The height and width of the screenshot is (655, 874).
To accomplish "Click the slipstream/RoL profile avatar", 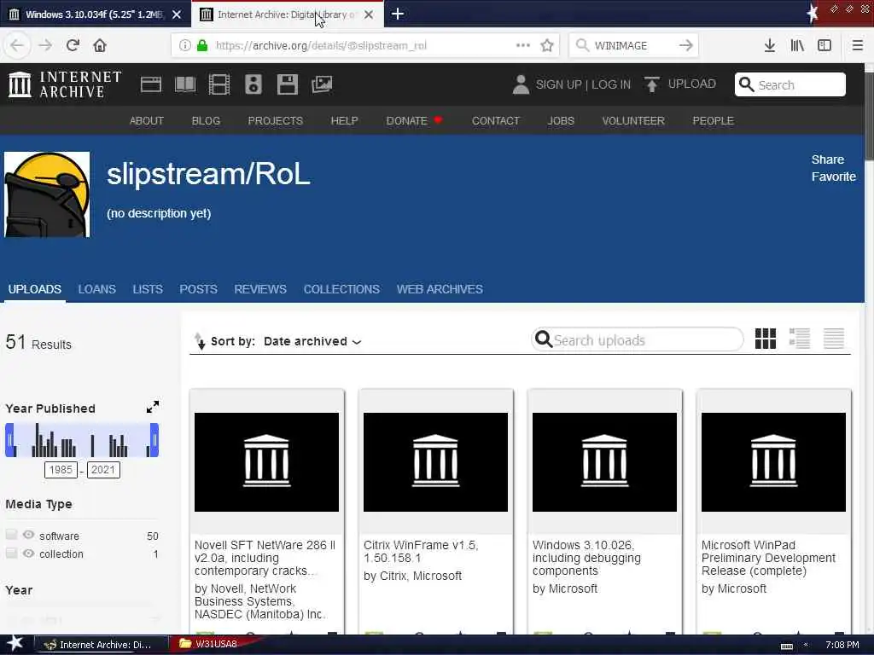I will pos(47,194).
